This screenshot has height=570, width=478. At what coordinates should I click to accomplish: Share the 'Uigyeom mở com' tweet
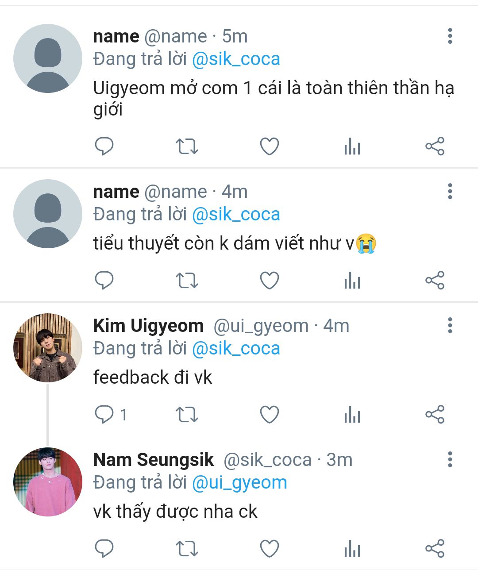click(x=435, y=146)
